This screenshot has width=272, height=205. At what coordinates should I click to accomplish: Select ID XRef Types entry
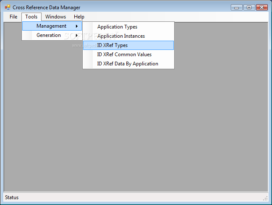pyautogui.click(x=128, y=45)
